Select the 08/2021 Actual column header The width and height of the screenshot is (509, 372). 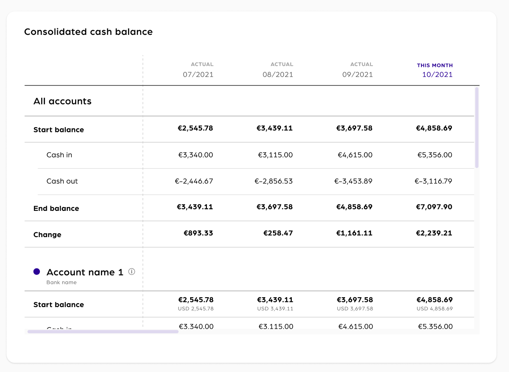tap(278, 70)
